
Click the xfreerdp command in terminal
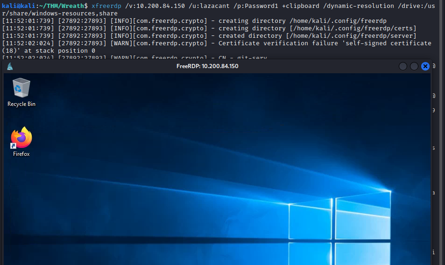pos(106,6)
